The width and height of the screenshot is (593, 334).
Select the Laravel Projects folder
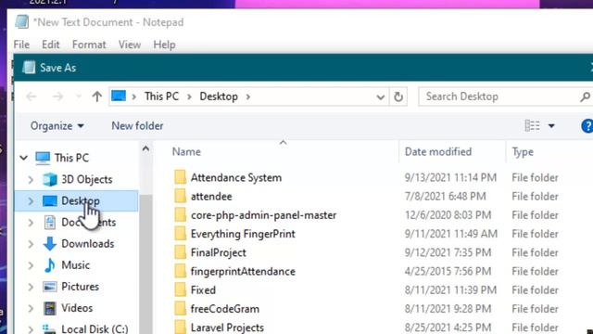coord(227,328)
